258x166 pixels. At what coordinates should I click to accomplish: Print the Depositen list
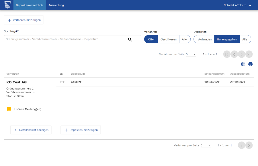click(x=251, y=64)
